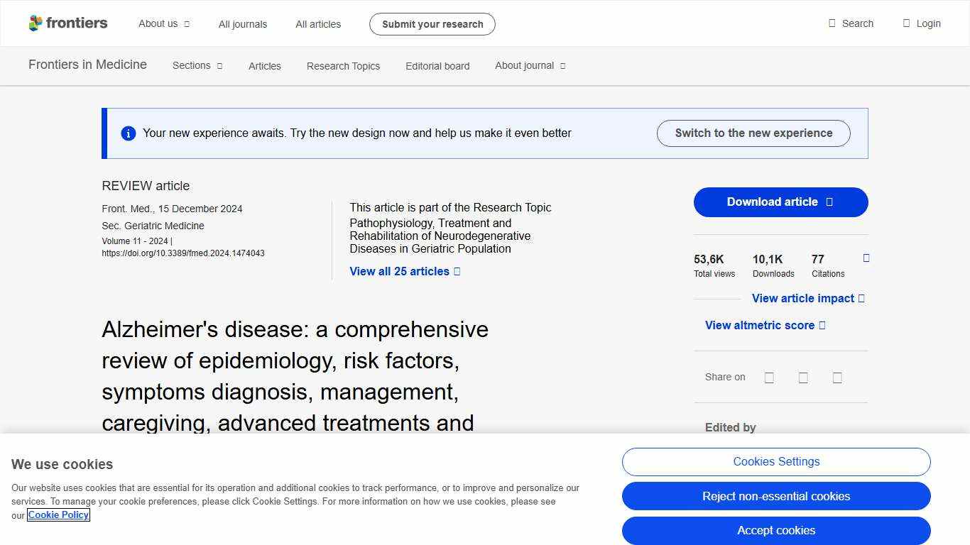Screen dimensions: 970x545
Task: Click the last share icon in the row
Action: coord(837,378)
